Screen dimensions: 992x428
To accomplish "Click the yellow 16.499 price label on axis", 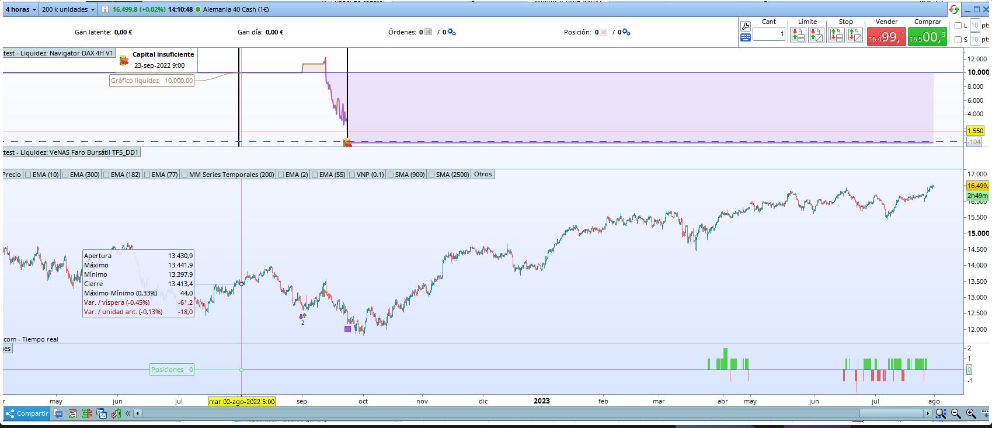I will point(977,186).
